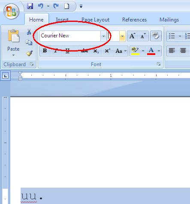Customize Quick Access Toolbar dropdown

tap(81, 6)
